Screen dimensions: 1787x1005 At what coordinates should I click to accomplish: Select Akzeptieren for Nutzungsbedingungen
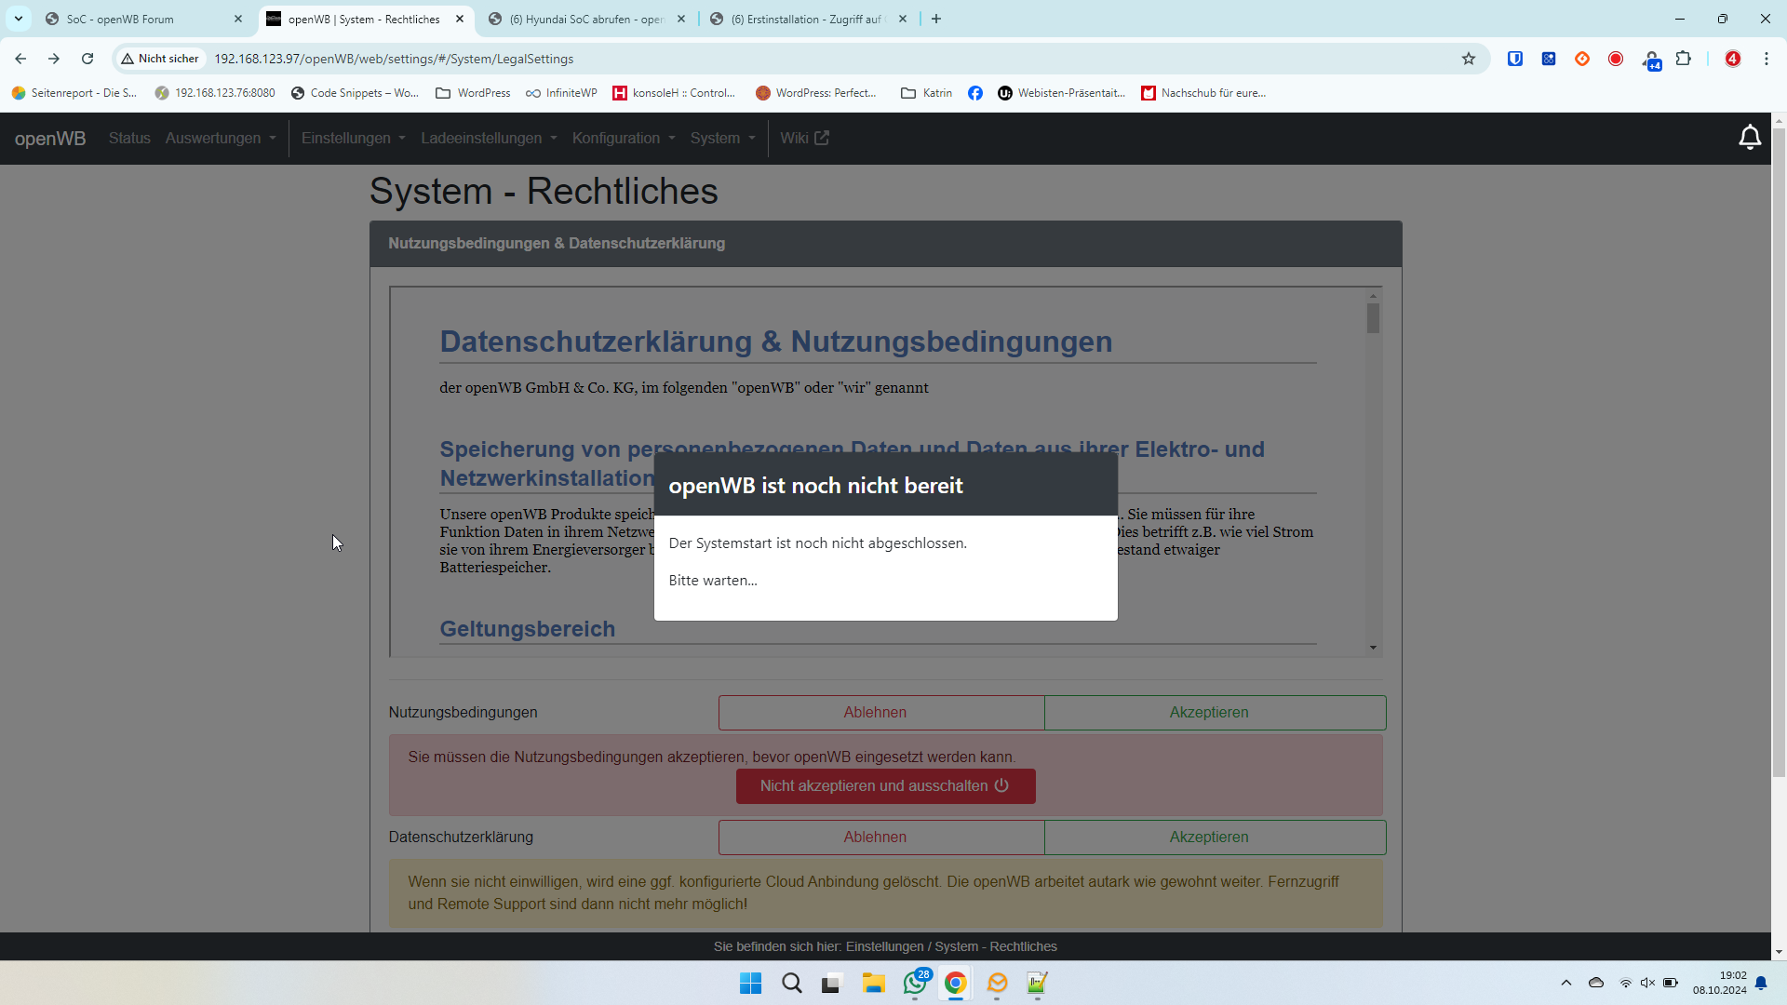[1216, 713]
